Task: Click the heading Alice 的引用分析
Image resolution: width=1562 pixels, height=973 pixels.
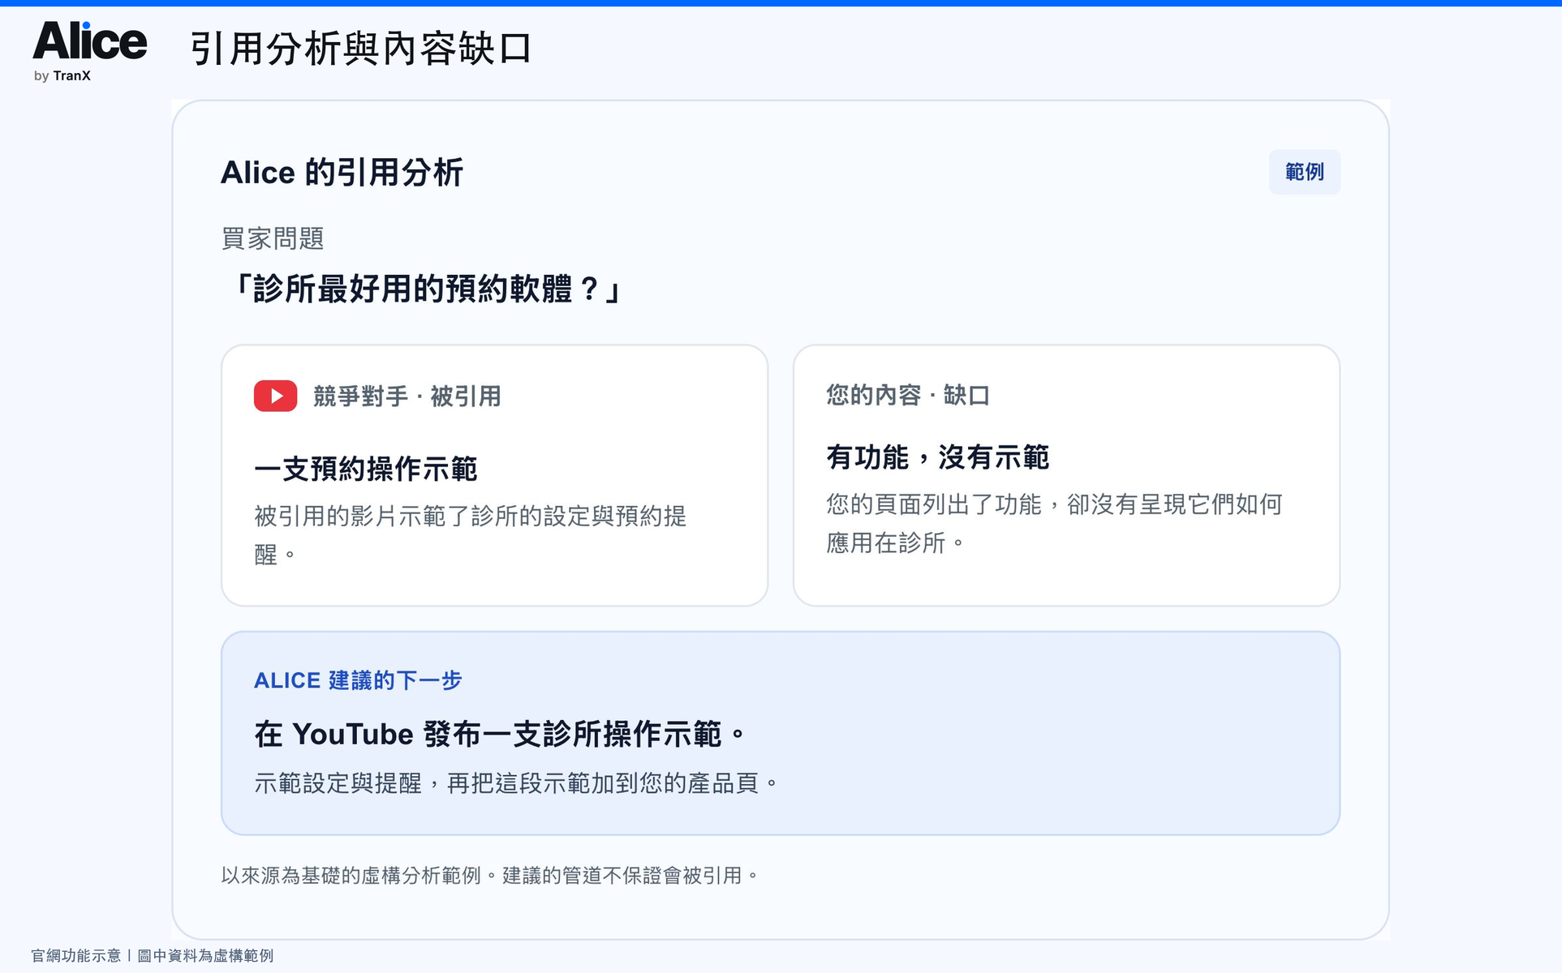Action: (x=342, y=173)
